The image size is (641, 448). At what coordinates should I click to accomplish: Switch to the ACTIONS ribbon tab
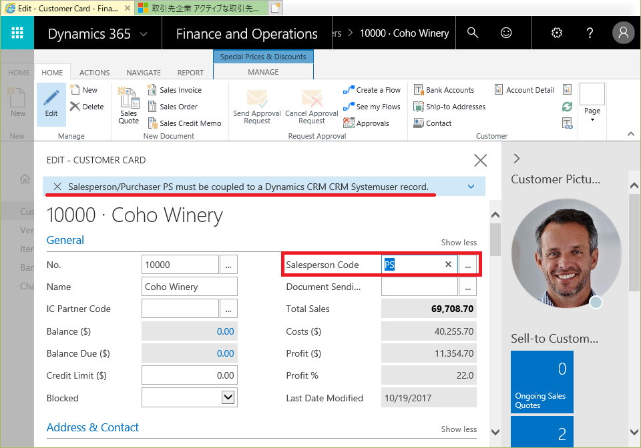point(94,73)
